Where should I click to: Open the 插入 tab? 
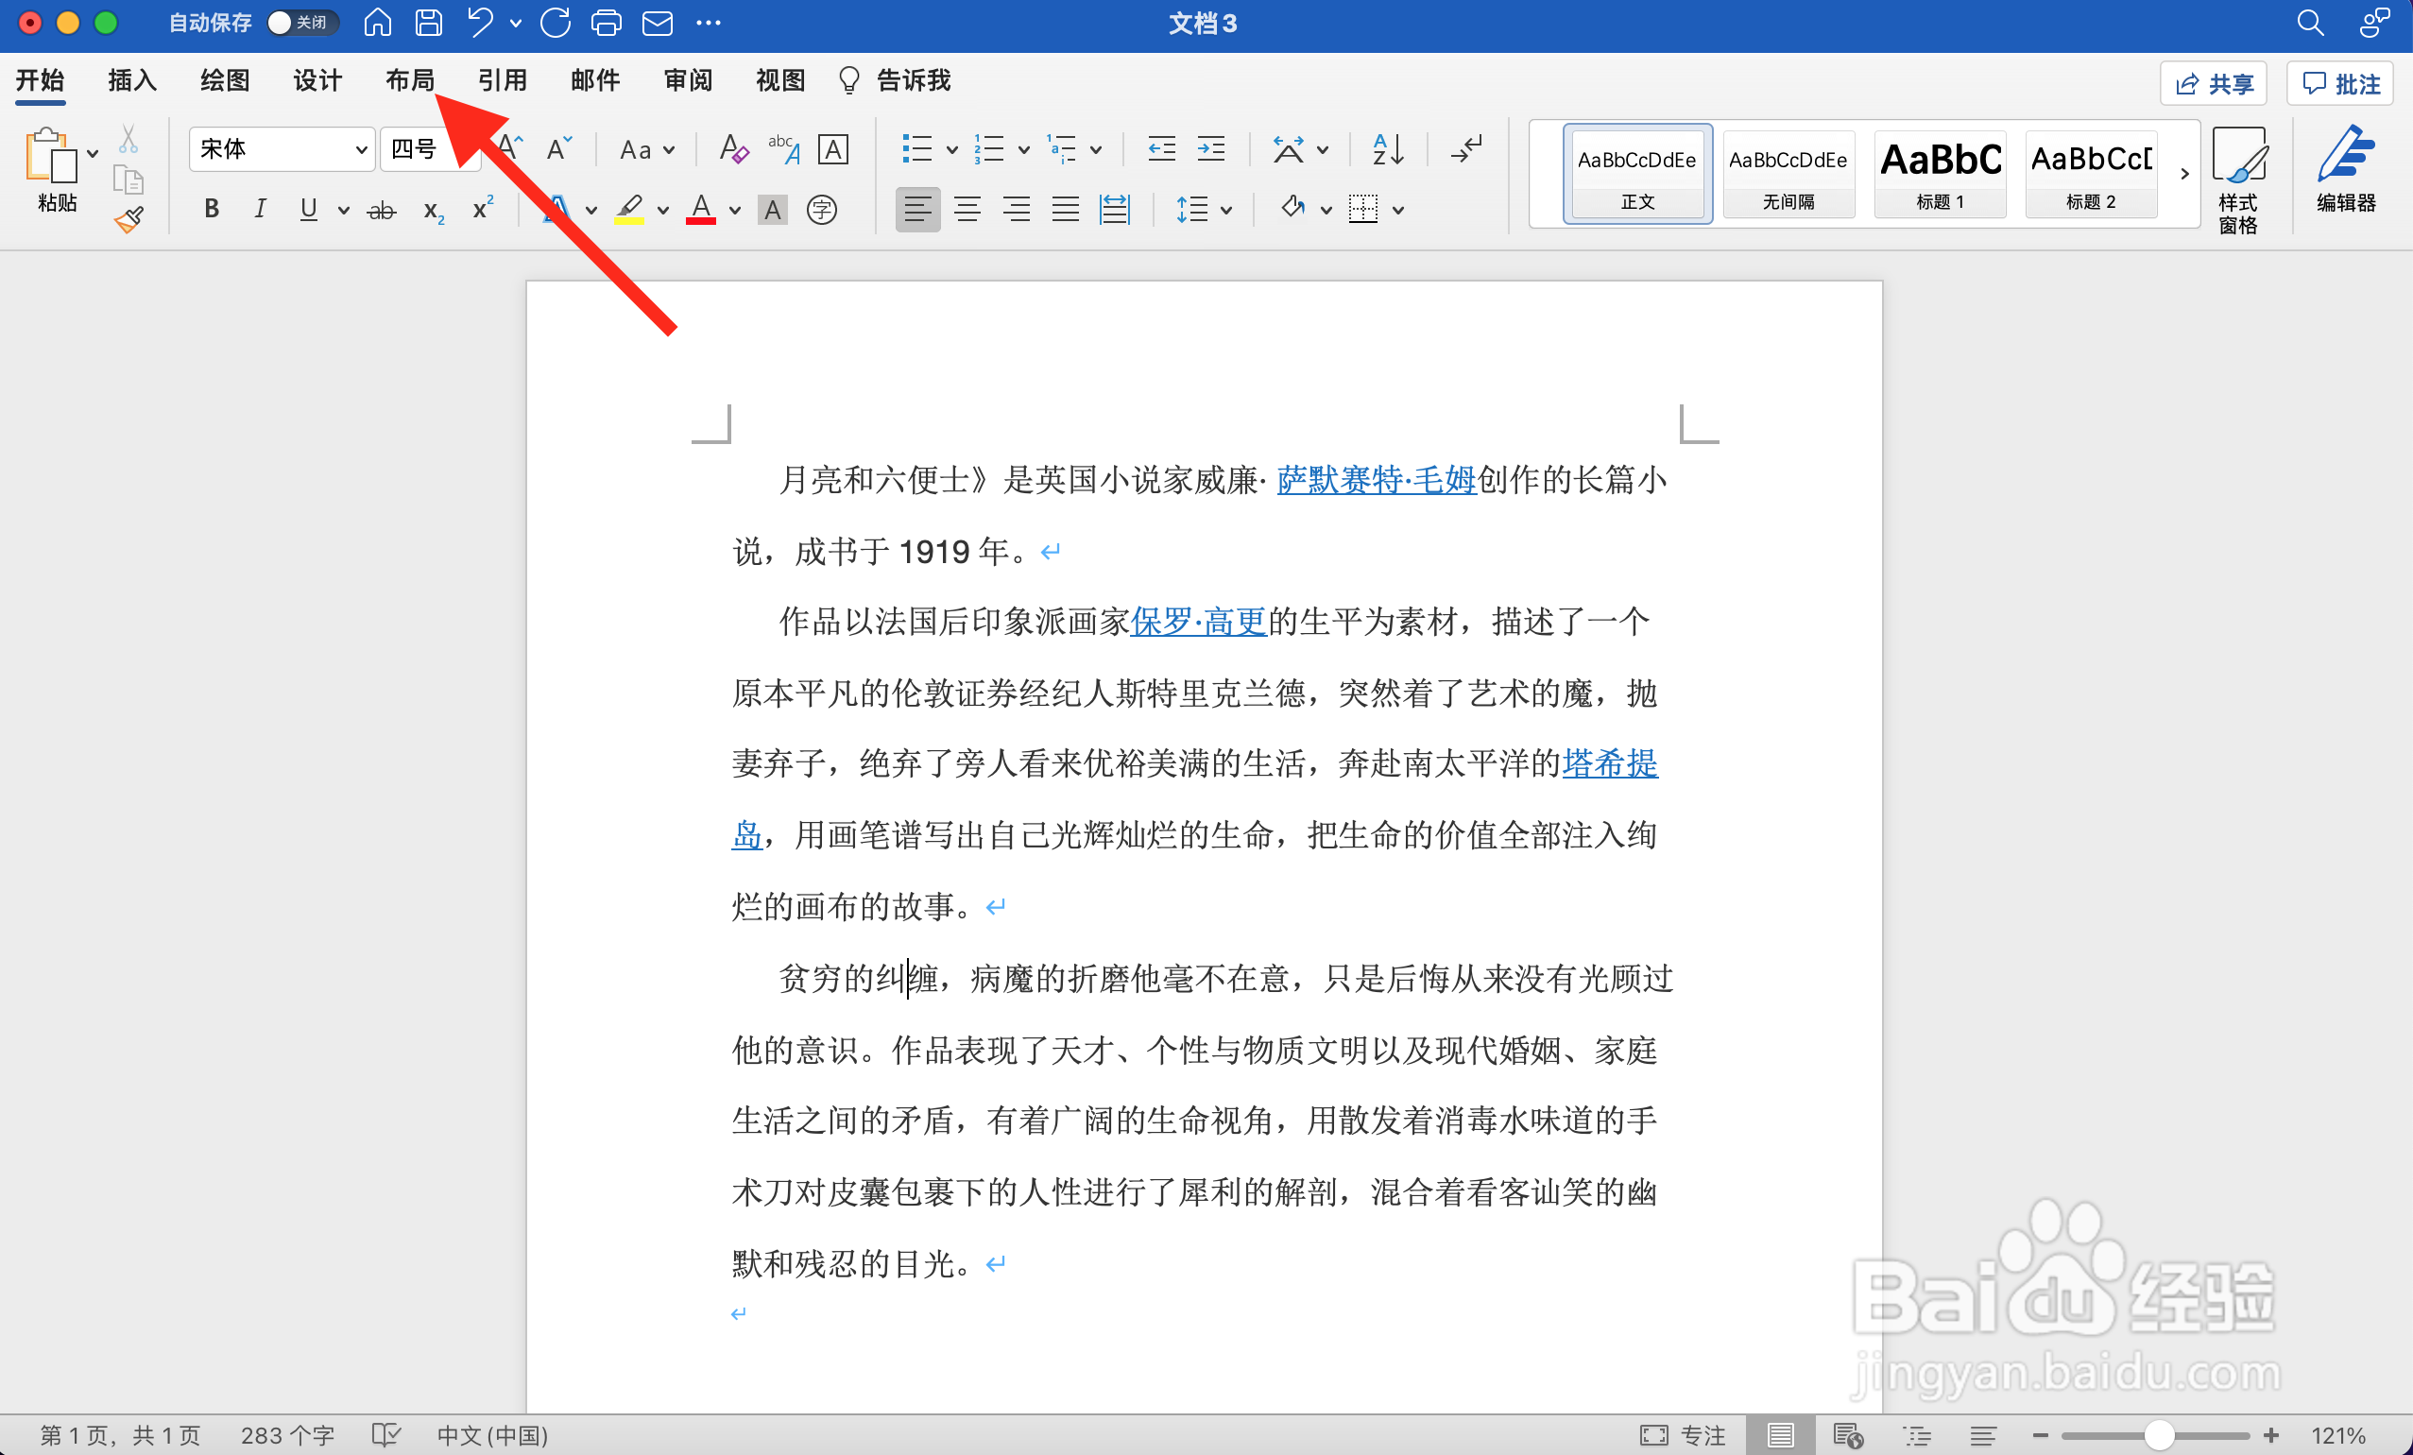[132, 80]
